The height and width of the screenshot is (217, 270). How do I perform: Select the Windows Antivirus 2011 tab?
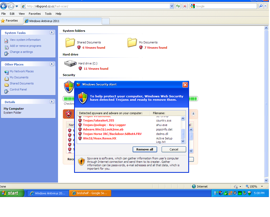pyautogui.click(x=62, y=21)
